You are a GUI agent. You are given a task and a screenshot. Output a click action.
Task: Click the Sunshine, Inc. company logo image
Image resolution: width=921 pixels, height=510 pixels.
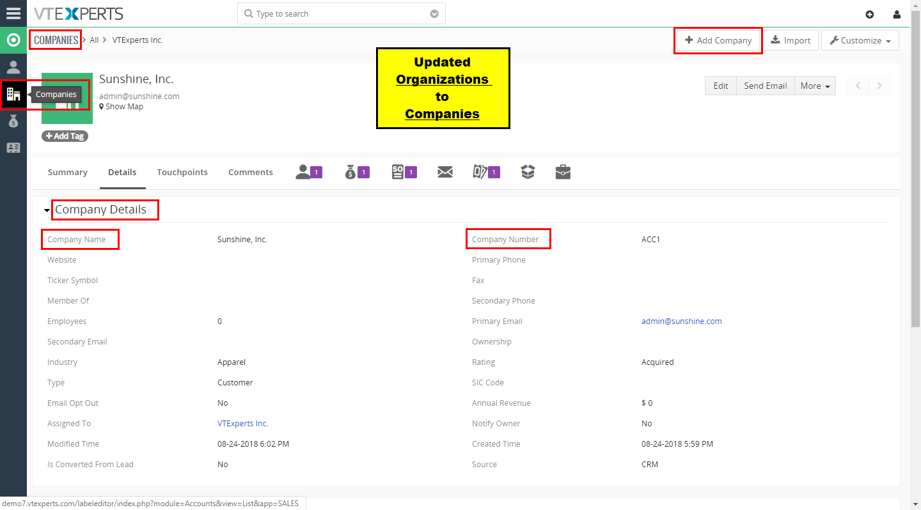(x=67, y=98)
